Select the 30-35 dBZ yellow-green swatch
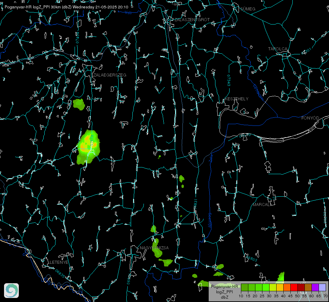The image size is (329, 302). coord(273,287)
